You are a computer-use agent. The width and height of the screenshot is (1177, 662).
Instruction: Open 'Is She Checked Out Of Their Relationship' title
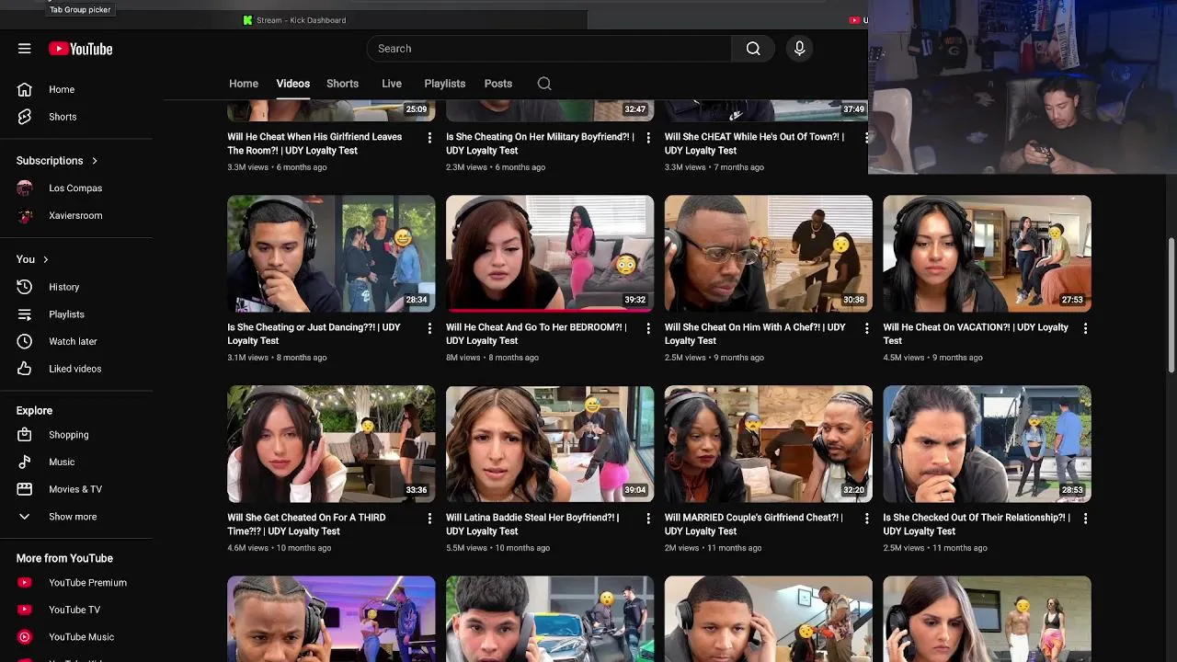point(977,524)
